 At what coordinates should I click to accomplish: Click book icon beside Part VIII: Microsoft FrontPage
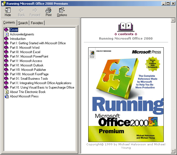(6, 74)
